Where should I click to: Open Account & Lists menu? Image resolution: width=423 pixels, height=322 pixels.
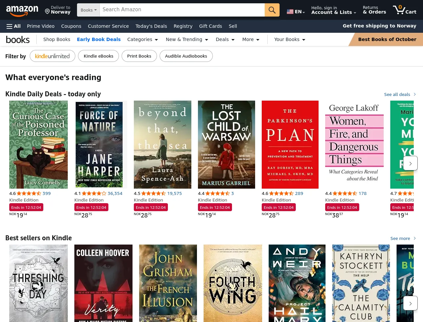click(x=334, y=10)
